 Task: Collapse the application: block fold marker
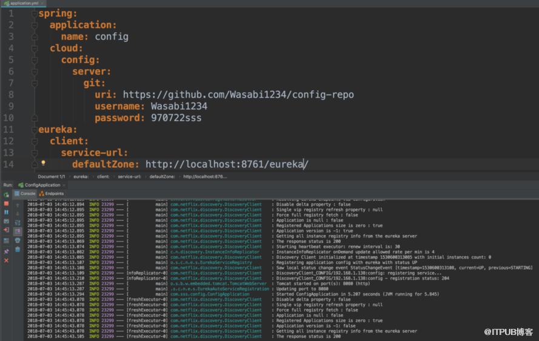coord(35,25)
